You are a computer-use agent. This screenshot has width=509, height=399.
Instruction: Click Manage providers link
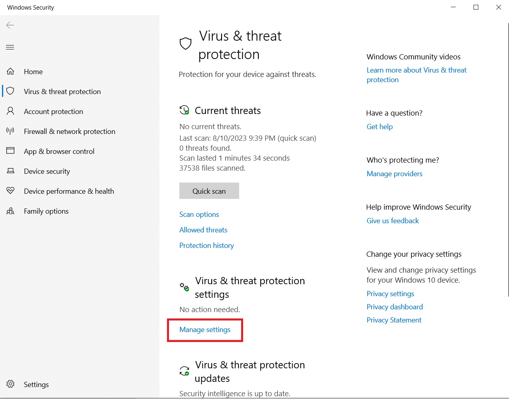[x=394, y=174]
